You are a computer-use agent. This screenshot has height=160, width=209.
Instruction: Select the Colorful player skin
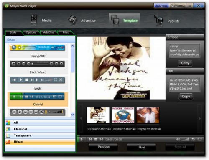point(38,99)
